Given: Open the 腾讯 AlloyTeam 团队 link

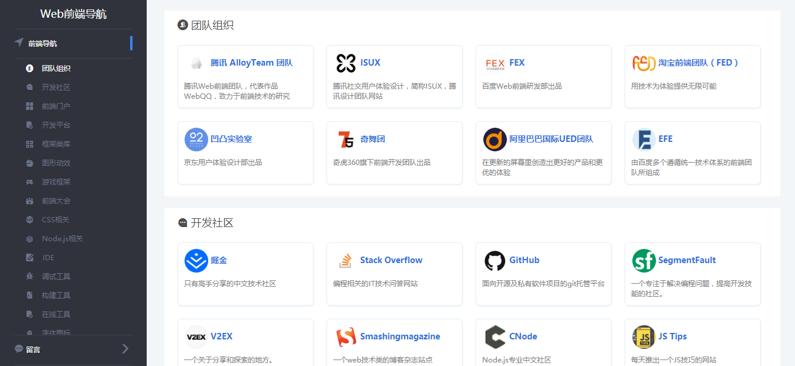Looking at the screenshot, I should pos(251,63).
